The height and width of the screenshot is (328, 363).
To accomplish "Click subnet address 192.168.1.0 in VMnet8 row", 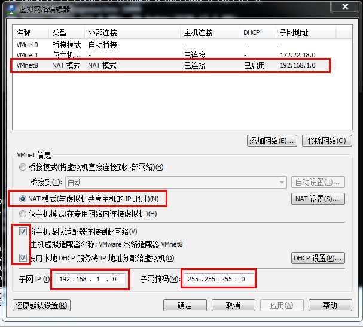I will (x=298, y=65).
